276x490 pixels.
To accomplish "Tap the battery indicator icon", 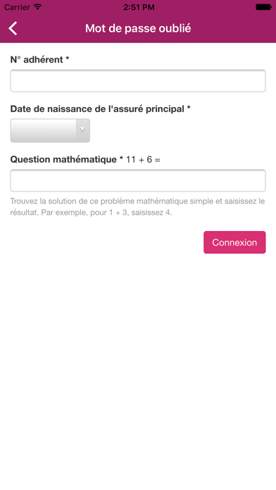I will (263, 7).
